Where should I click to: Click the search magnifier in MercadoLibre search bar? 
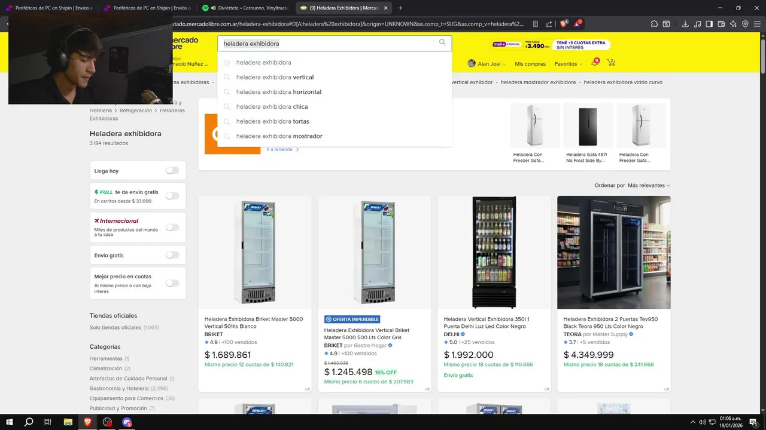pyautogui.click(x=442, y=42)
